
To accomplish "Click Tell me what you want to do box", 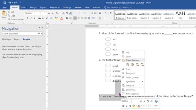I will tap(119, 7).
